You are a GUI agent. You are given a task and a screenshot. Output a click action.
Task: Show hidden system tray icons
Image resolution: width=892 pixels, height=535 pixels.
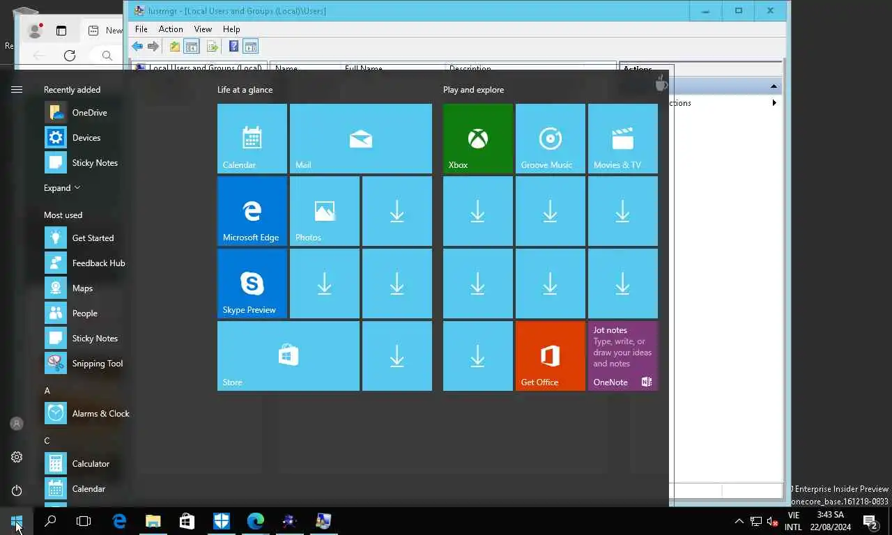click(x=739, y=521)
